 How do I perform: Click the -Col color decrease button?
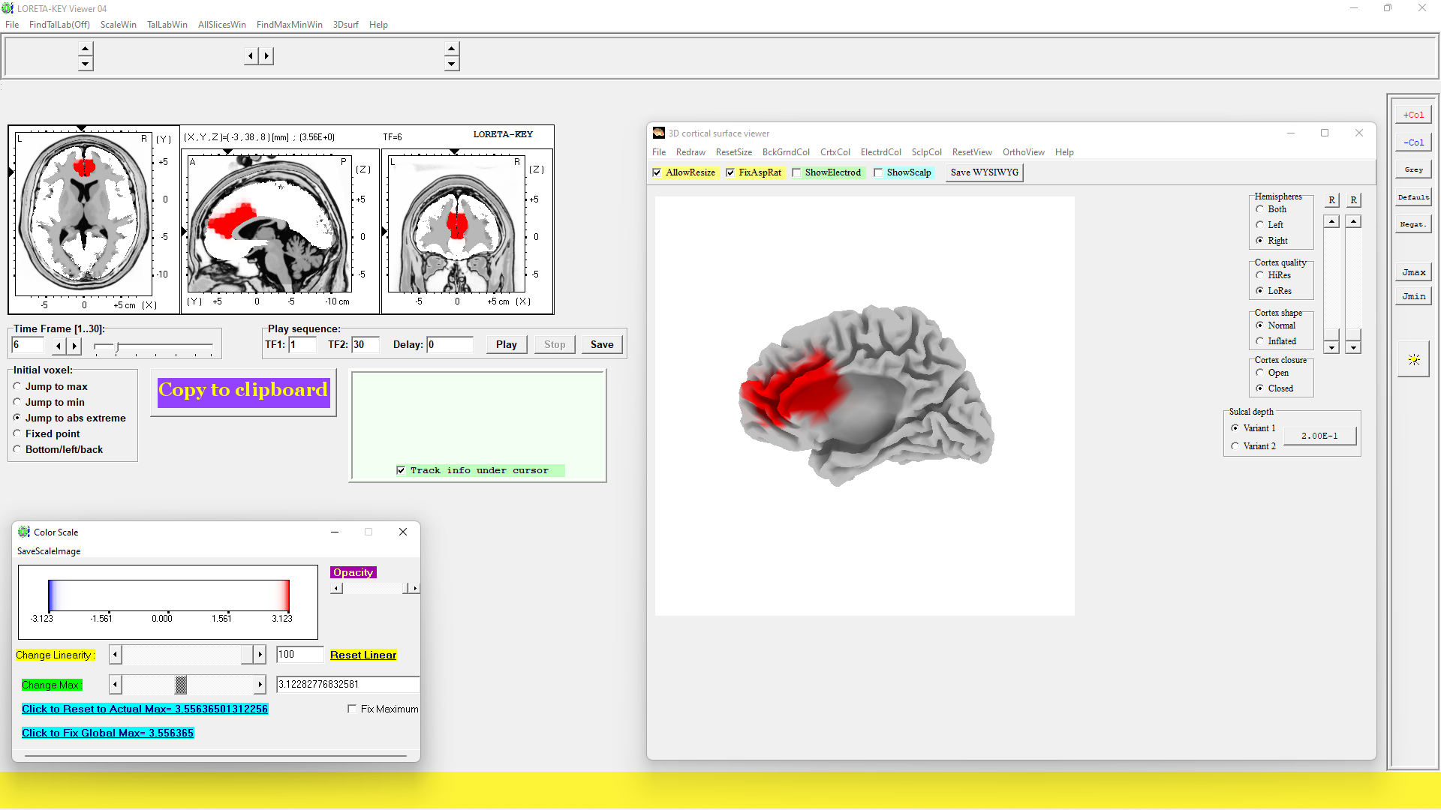1413,142
